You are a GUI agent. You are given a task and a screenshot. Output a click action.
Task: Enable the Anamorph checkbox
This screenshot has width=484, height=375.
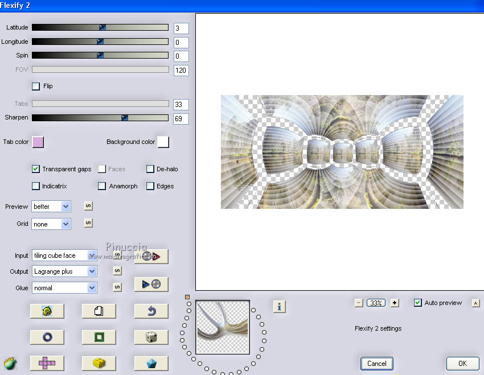pyautogui.click(x=102, y=186)
